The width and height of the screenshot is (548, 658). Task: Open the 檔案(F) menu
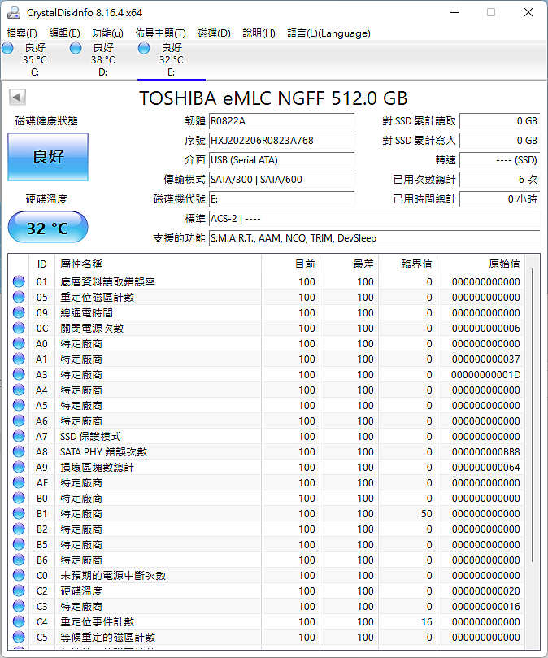coord(22,33)
